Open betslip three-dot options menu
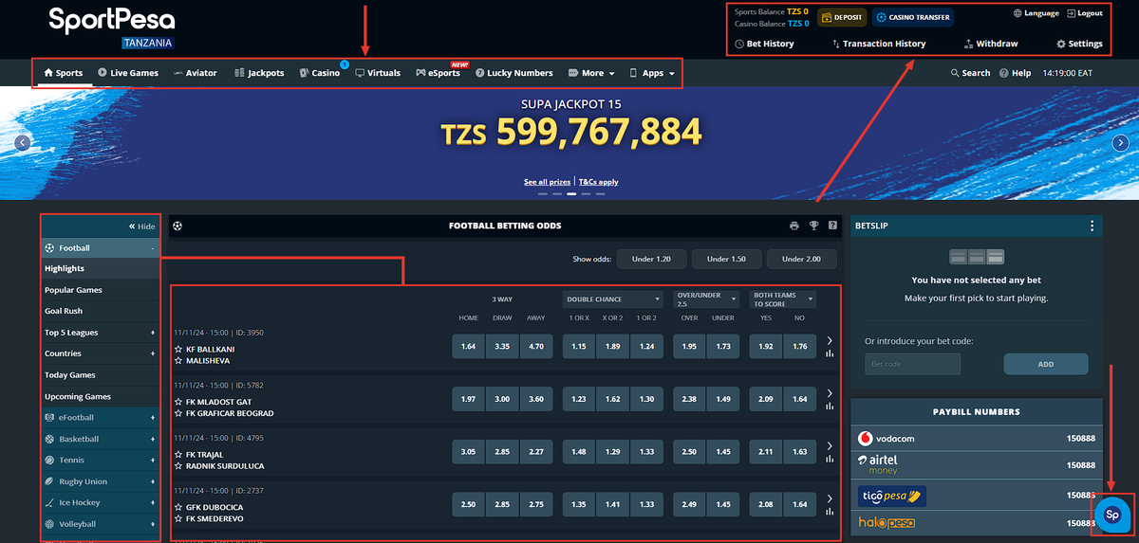Viewport: 1139px width, 543px height. click(x=1092, y=226)
